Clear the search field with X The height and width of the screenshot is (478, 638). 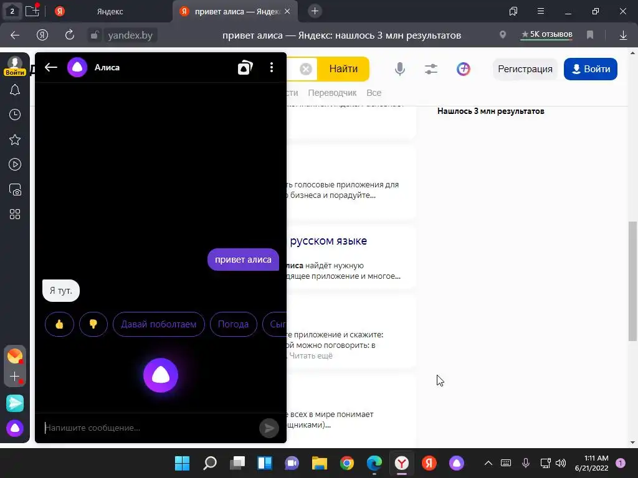(x=306, y=68)
